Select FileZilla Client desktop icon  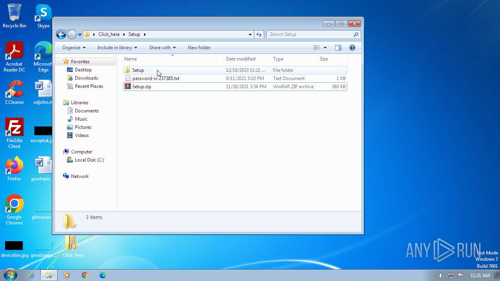pos(14,133)
